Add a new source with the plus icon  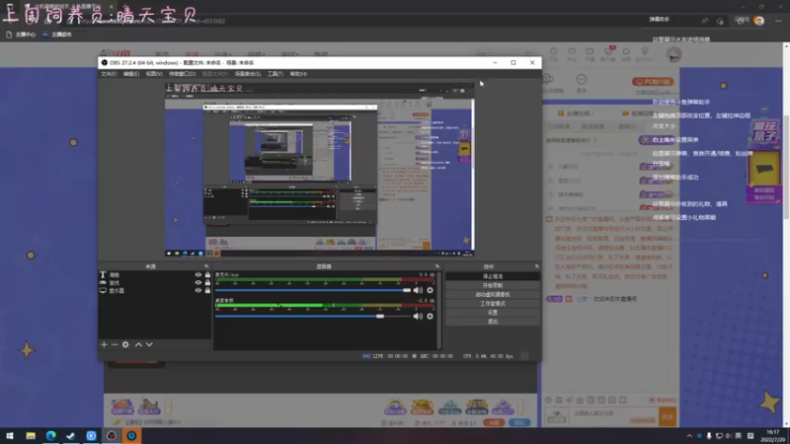104,344
